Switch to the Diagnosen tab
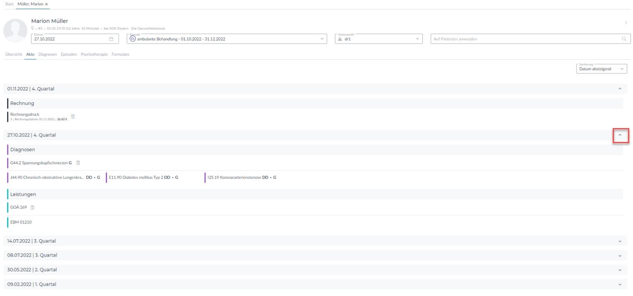Image resolution: width=633 pixels, height=296 pixels. click(47, 54)
